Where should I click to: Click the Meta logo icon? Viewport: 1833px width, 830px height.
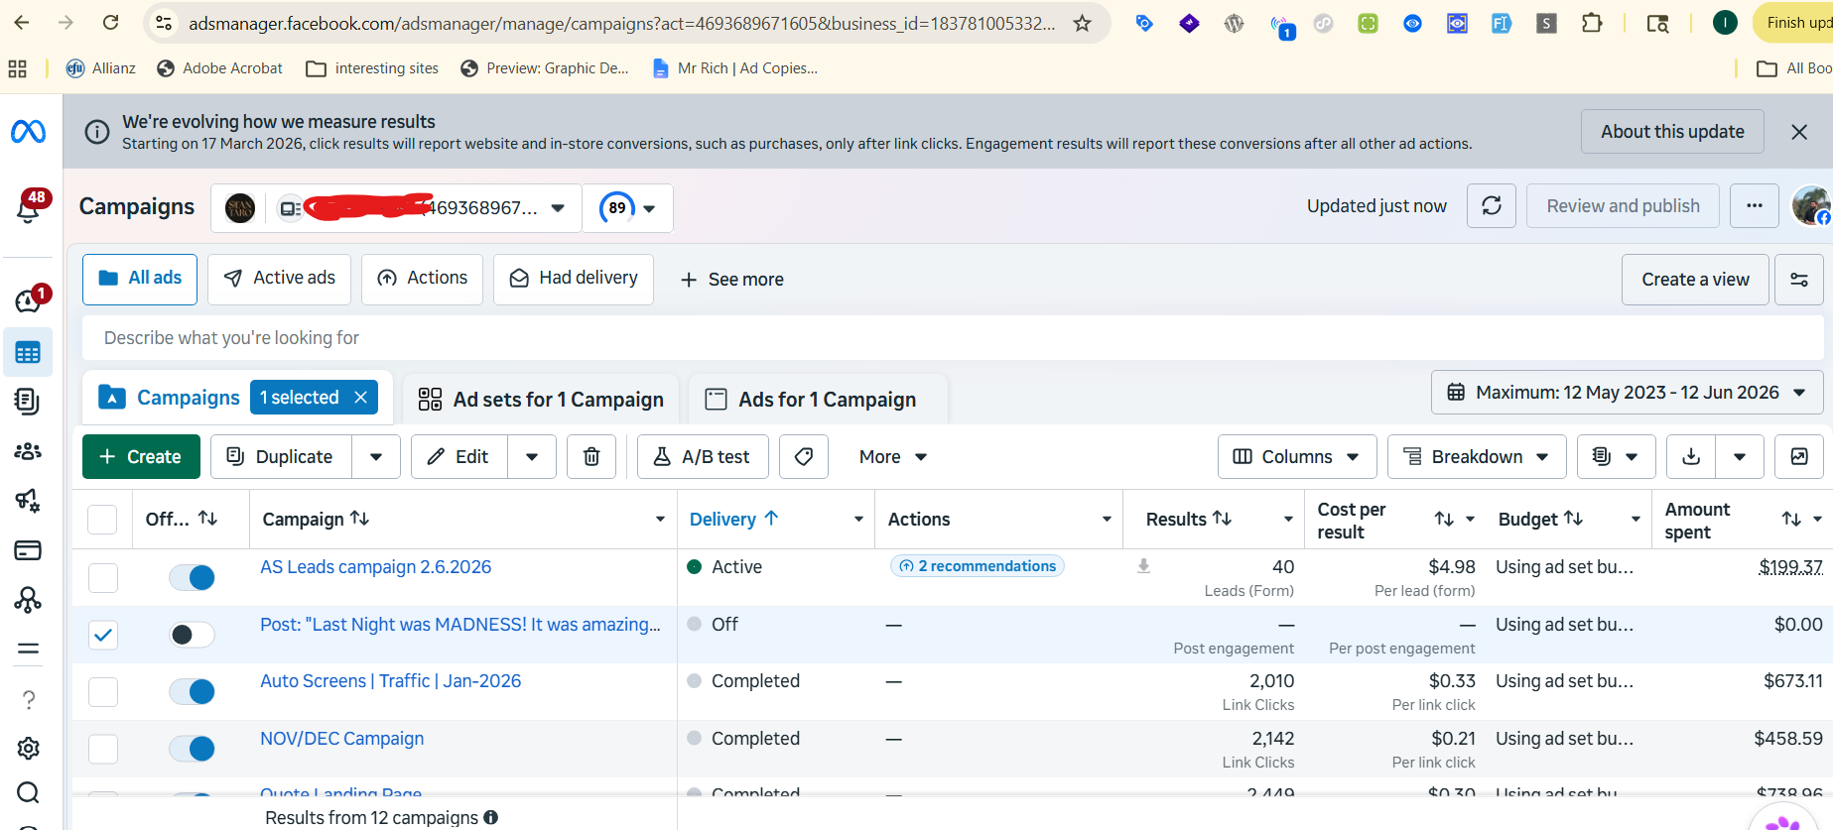pos(28,131)
